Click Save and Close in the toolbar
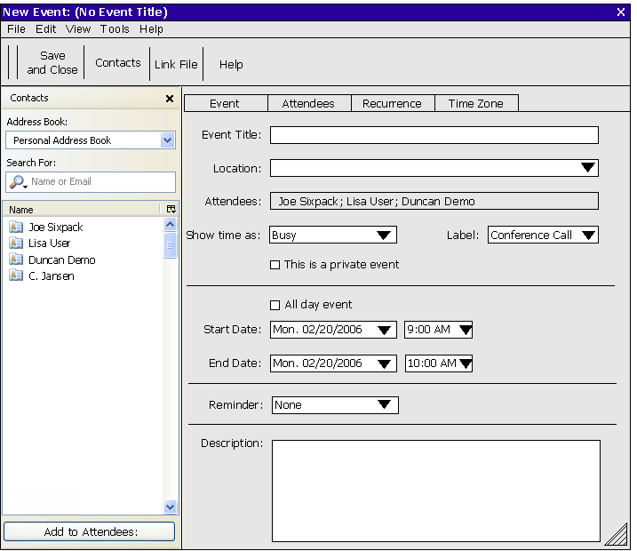This screenshot has height=551, width=637. (x=52, y=63)
